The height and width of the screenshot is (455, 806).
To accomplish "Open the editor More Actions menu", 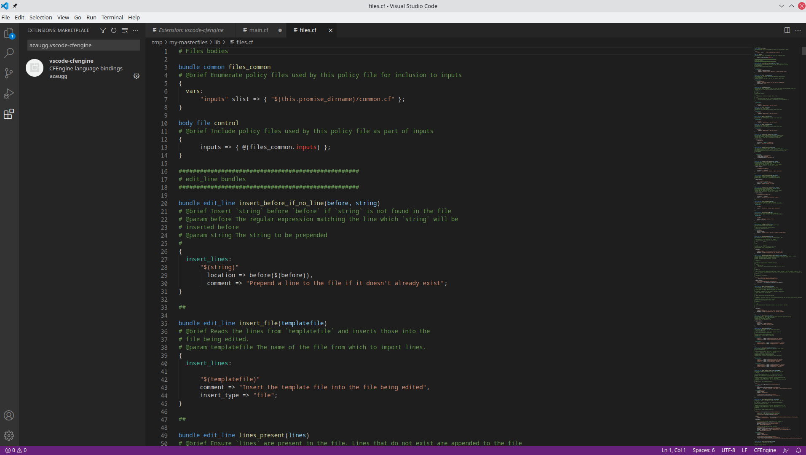I will coord(798,30).
